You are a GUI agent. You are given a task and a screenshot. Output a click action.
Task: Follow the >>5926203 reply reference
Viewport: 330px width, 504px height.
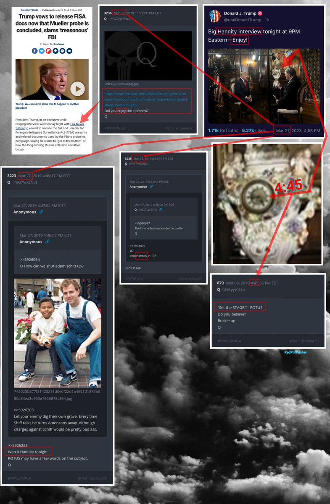pyautogui.click(x=24, y=409)
